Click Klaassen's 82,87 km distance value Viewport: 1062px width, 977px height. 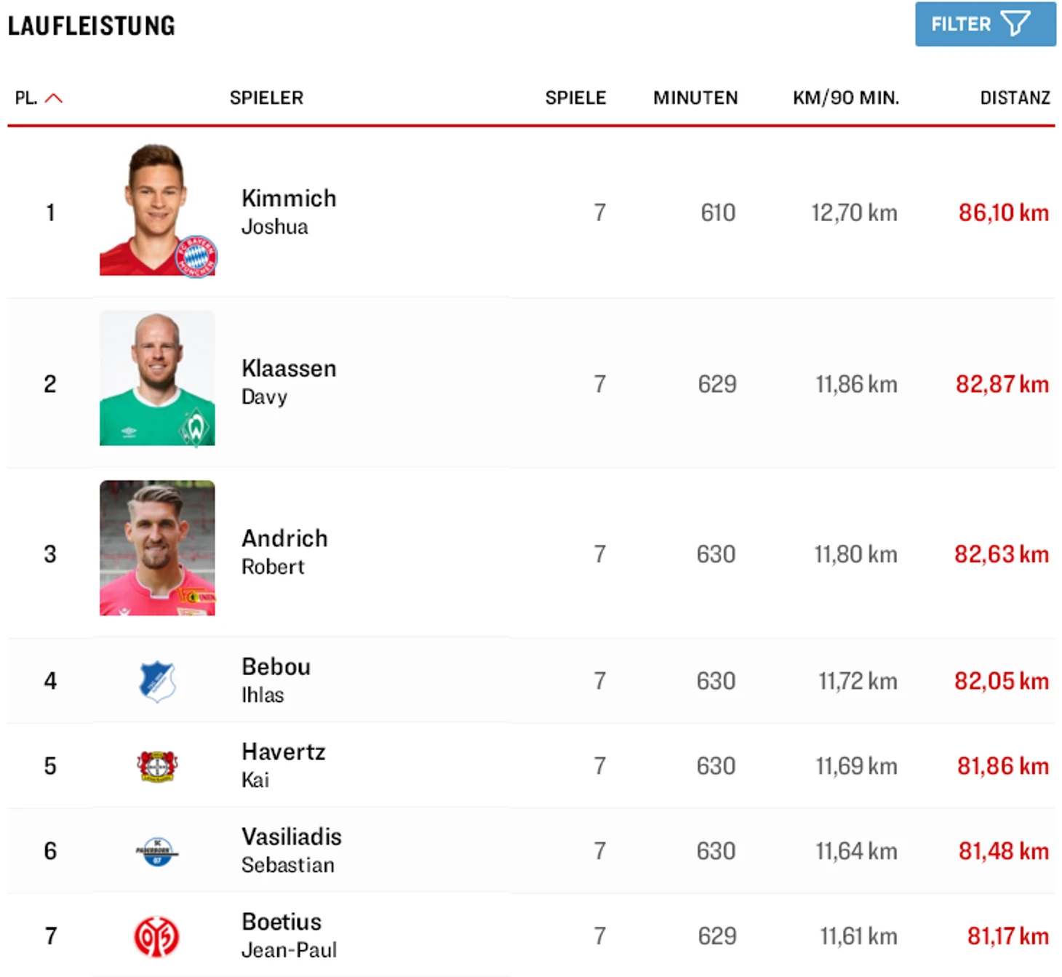coord(1002,384)
